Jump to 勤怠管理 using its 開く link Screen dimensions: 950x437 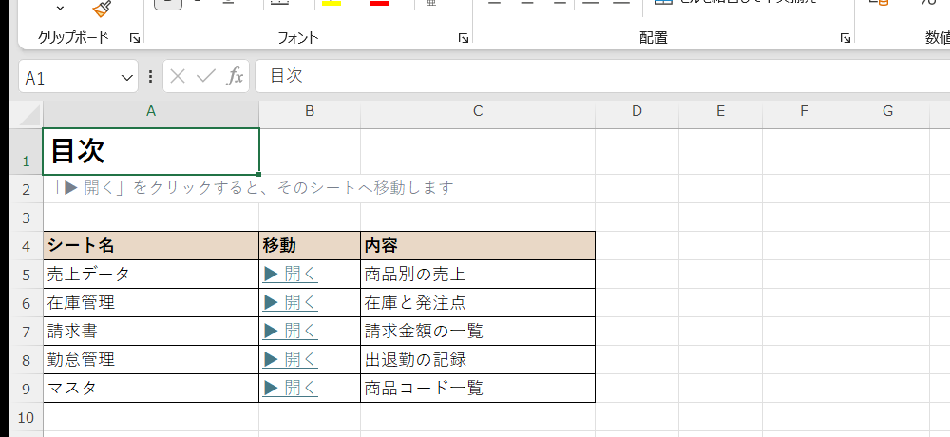coord(290,359)
